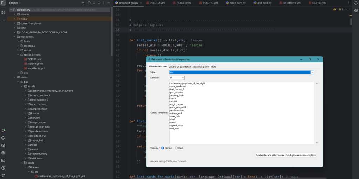Viewport: 359px width, 179px height.
Task: Open the make_card.py editor tab
Action: (x=236, y=3)
